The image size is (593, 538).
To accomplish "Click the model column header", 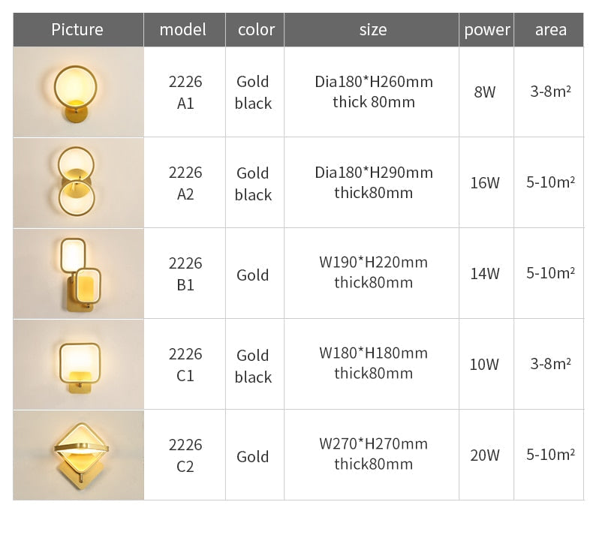I will 185,29.
